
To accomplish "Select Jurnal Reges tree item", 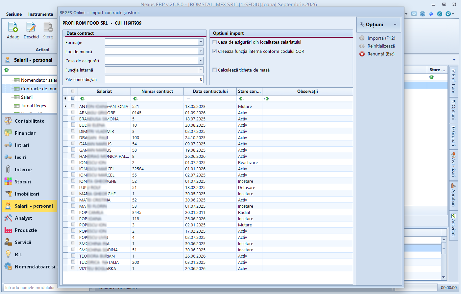I will pos(33,106).
